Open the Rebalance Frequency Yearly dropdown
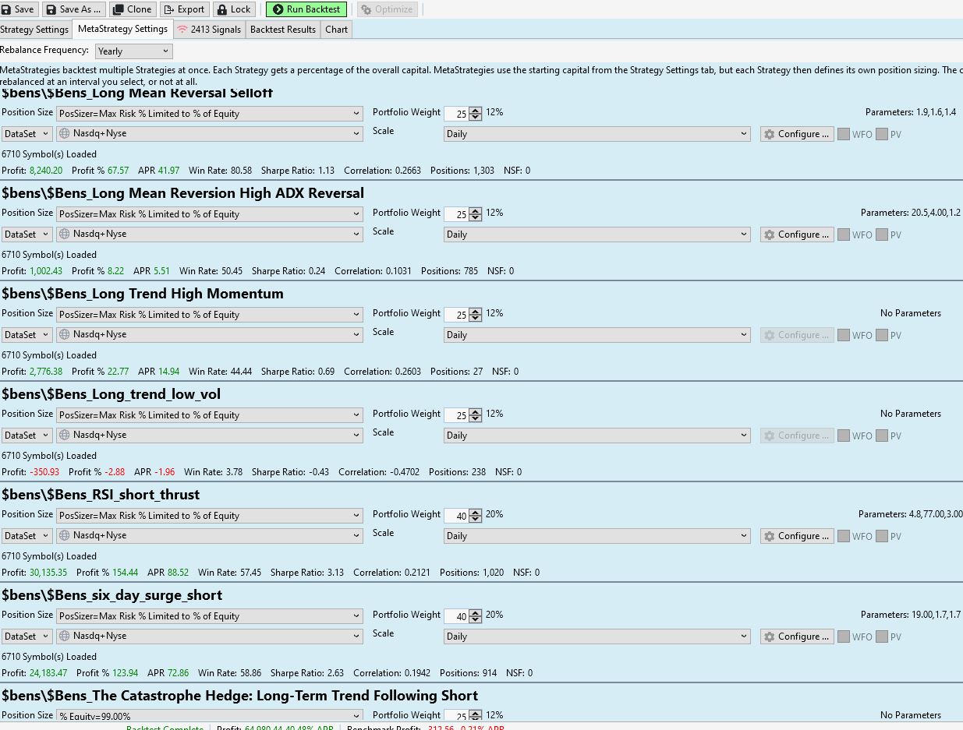Image resolution: width=963 pixels, height=730 pixels. 133,51
